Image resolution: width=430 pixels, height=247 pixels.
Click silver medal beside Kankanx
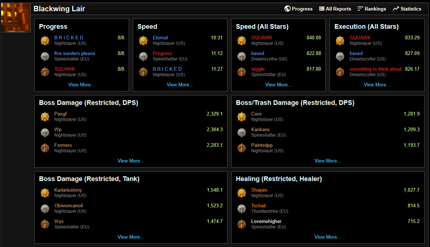242,133
